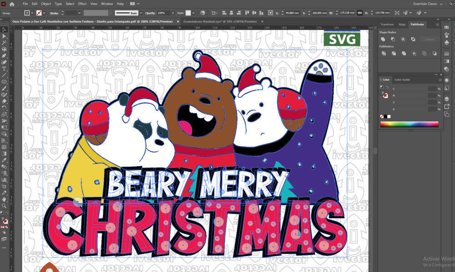Viewport: 455px width, 272px height.
Task: Choose the Type tool
Action: pyautogui.click(x=4, y=69)
